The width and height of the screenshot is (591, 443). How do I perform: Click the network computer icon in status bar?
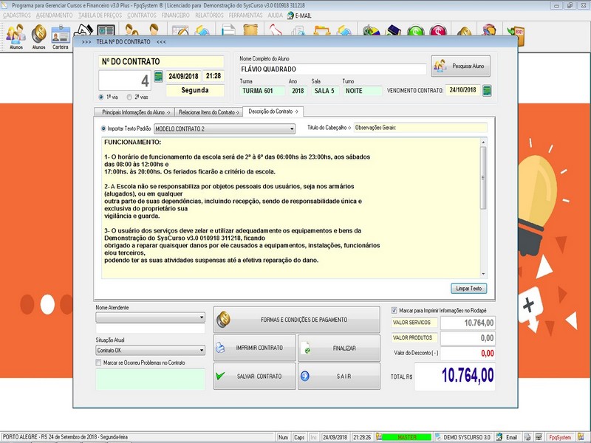pyautogui.click(x=539, y=437)
